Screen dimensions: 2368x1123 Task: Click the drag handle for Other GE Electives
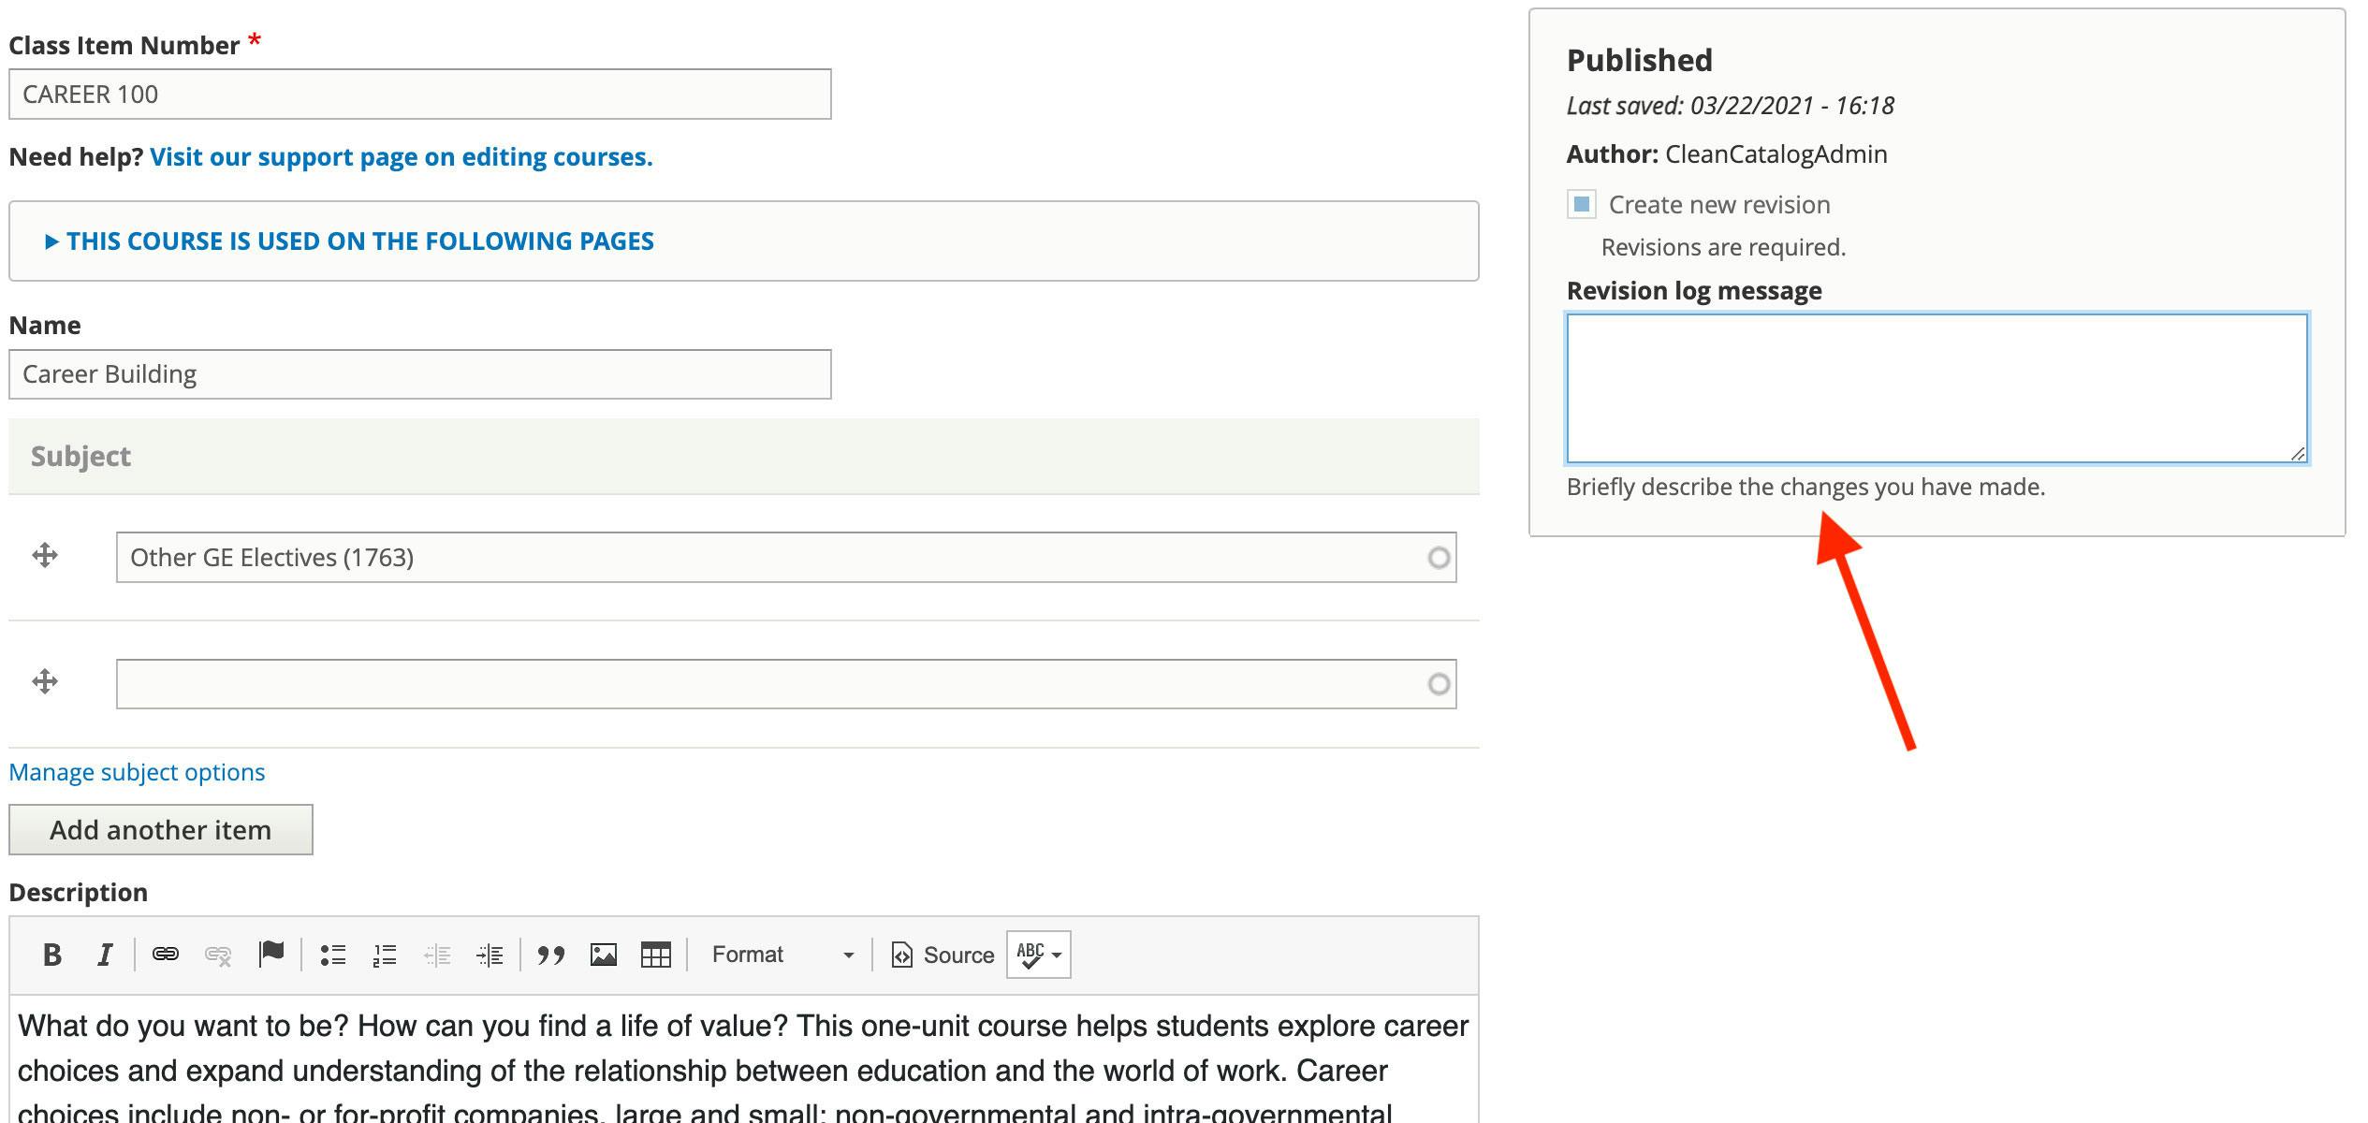click(x=45, y=556)
